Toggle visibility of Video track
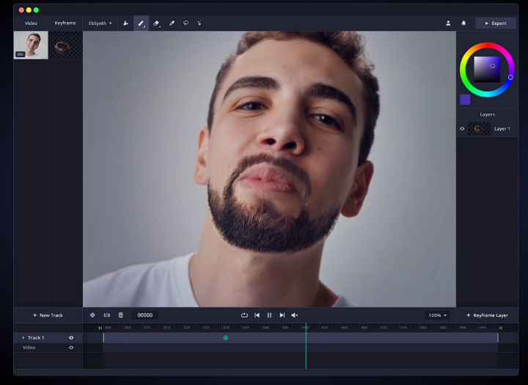Viewport: 528px width, 385px height. click(71, 348)
